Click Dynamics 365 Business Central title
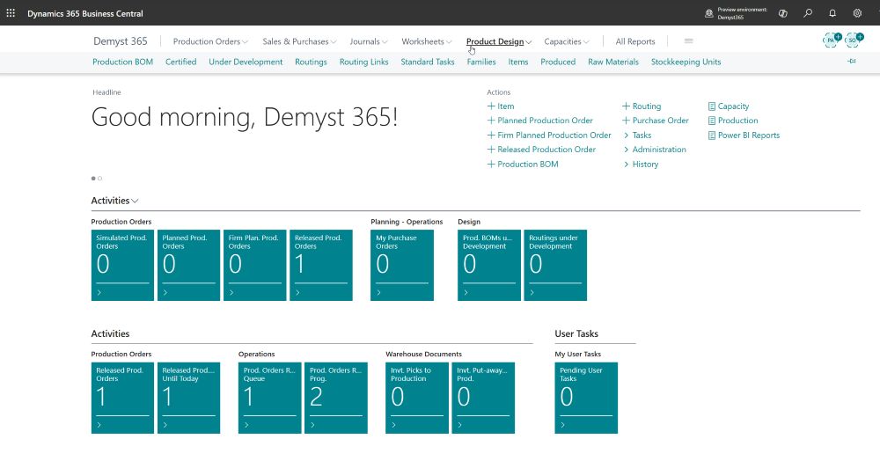880x454 pixels. click(x=85, y=13)
